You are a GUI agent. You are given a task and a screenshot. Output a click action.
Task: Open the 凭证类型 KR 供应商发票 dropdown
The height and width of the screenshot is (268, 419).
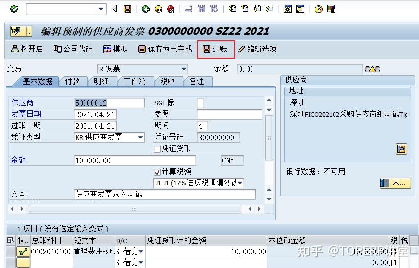[140, 137]
